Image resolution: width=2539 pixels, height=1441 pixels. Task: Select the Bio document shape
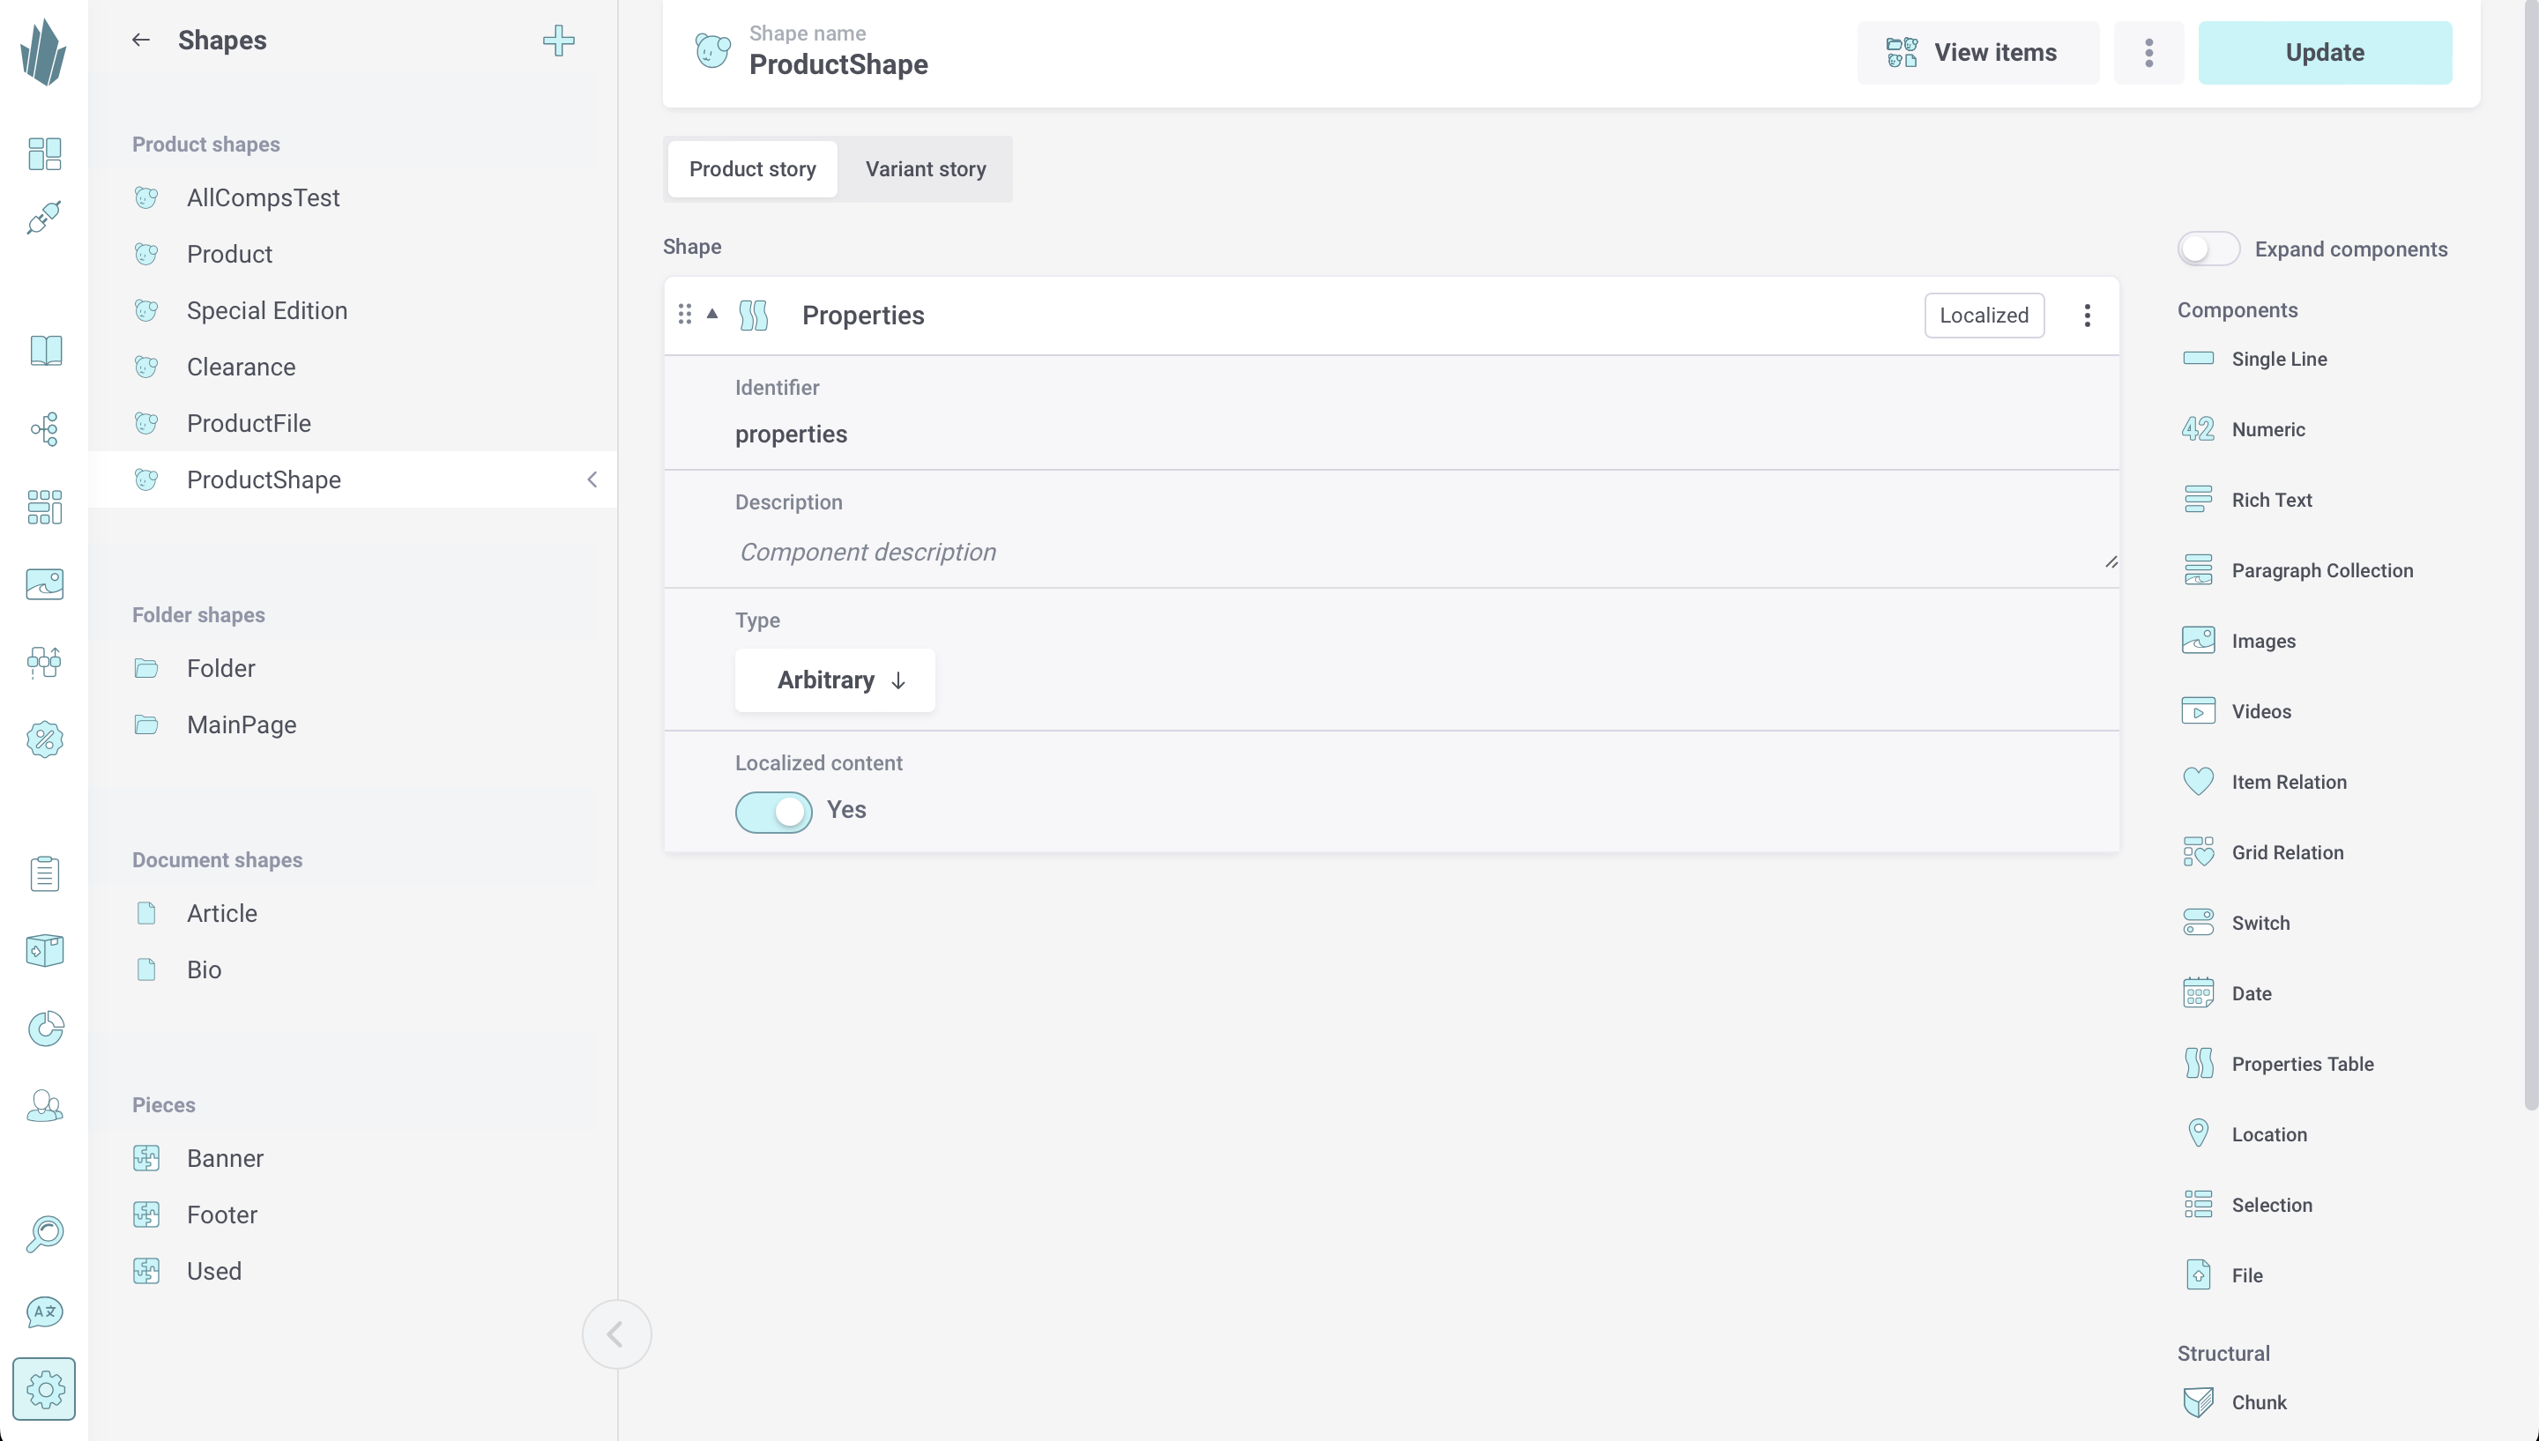coord(353,969)
